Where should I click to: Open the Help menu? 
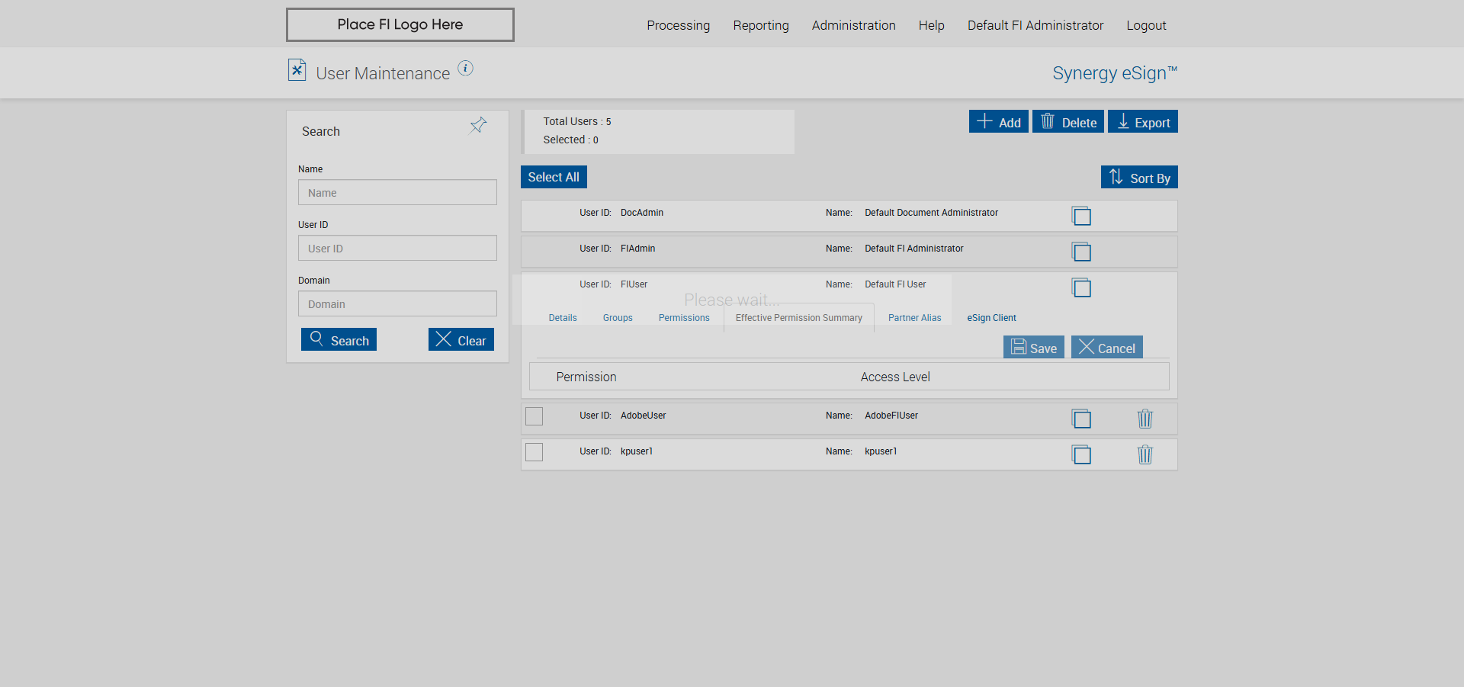(x=932, y=25)
